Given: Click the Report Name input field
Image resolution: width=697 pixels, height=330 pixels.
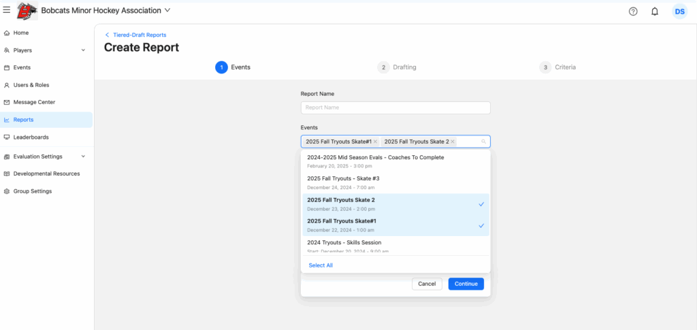Looking at the screenshot, I should pyautogui.click(x=395, y=108).
